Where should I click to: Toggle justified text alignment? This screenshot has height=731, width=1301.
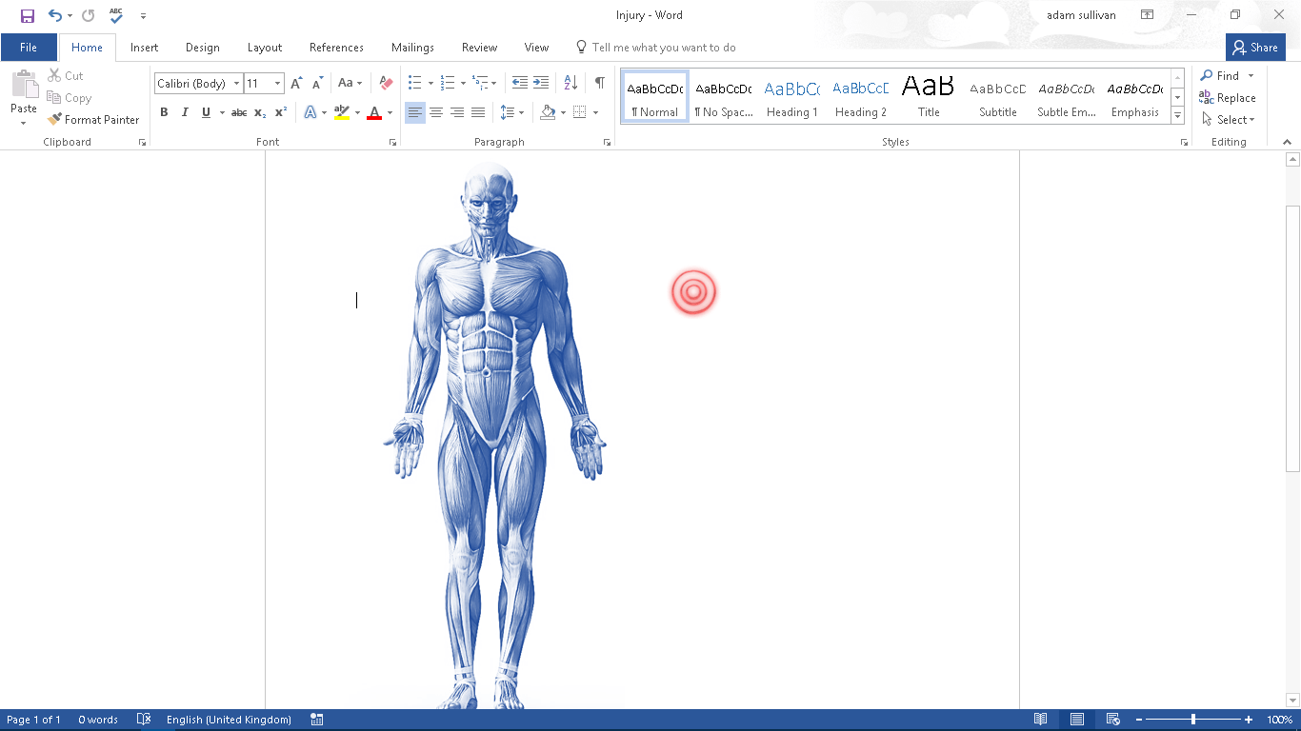pyautogui.click(x=478, y=111)
